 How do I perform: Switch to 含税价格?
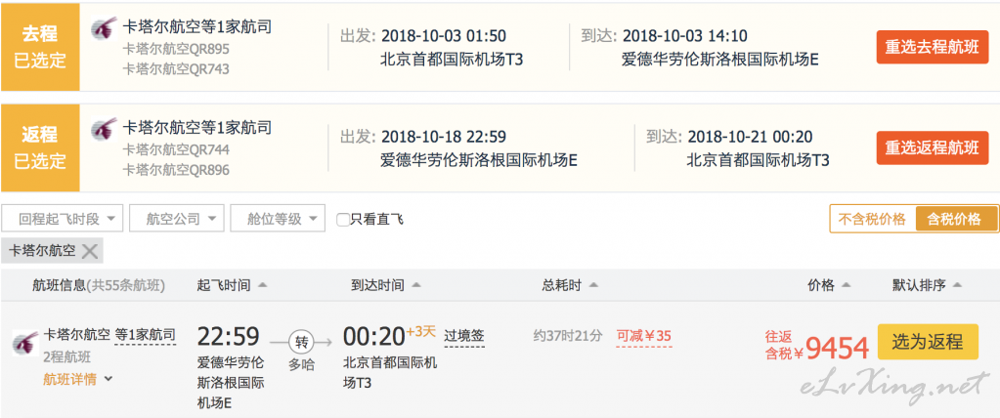955,219
